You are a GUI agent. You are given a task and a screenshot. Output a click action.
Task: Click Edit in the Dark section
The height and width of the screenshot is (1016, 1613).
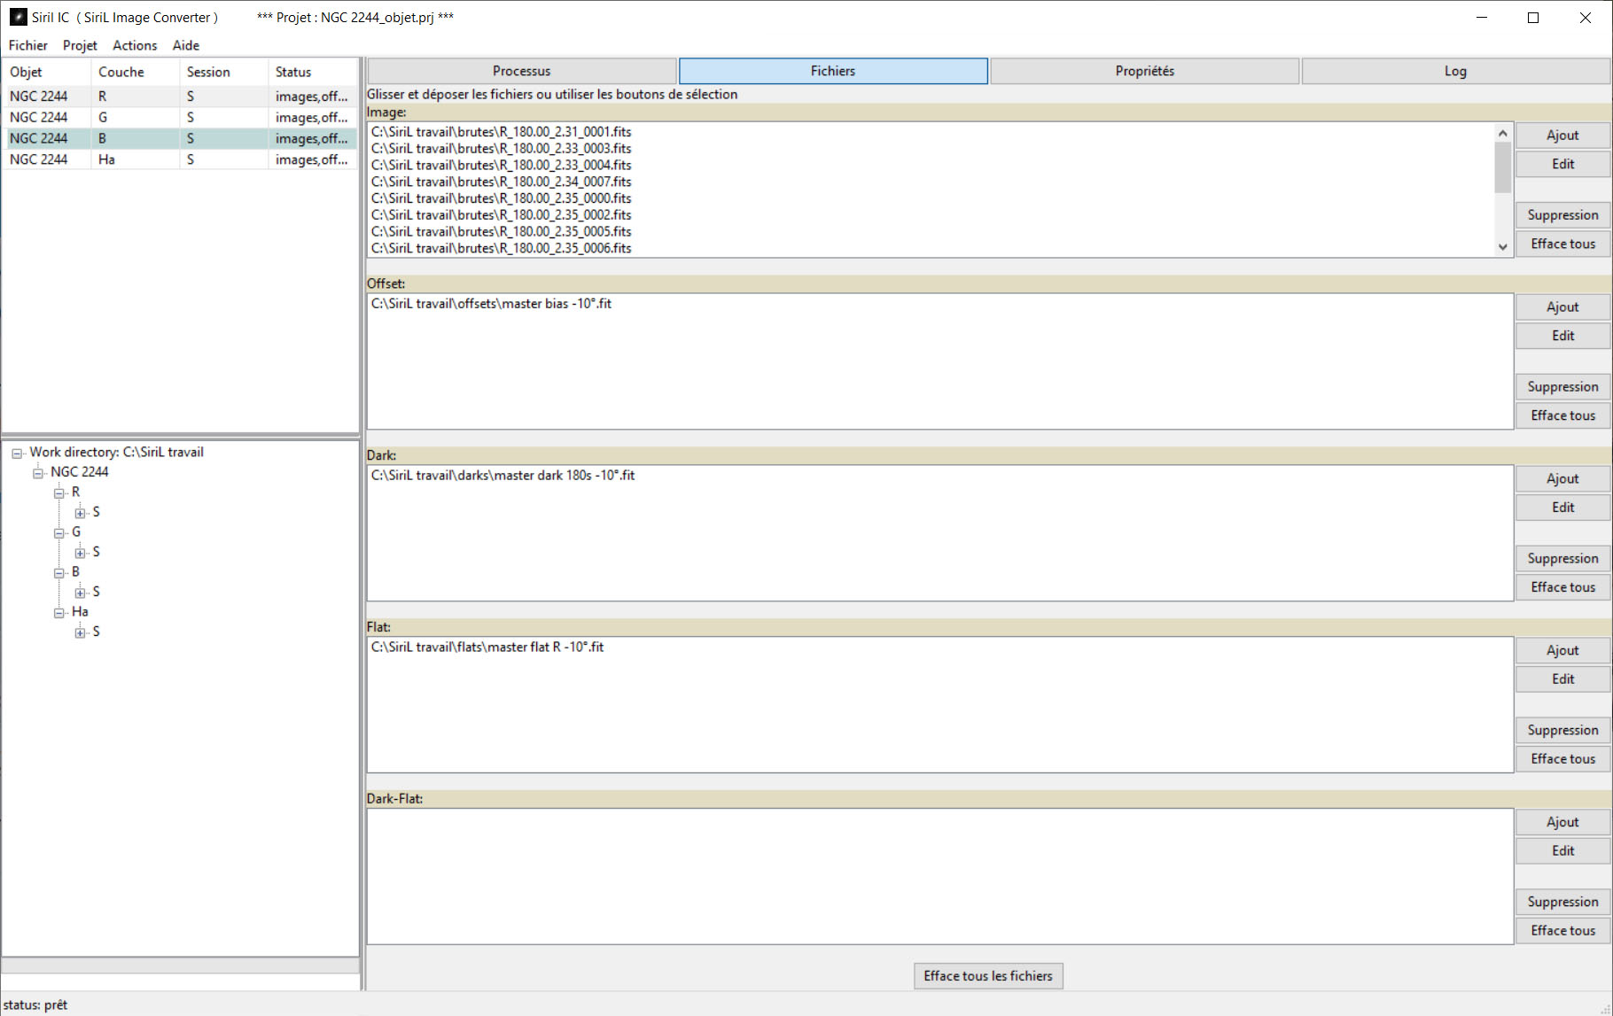pos(1562,508)
